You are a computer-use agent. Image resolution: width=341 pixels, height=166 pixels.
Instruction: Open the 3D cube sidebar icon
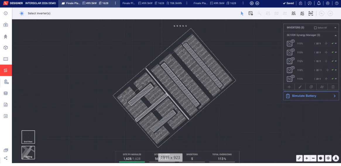click(6, 48)
